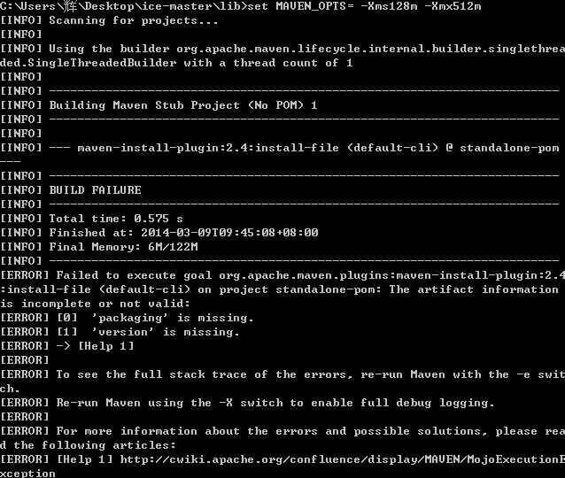Click the -Xmx512m option in the command
This screenshot has width=565, height=478.
pyautogui.click(x=453, y=6)
